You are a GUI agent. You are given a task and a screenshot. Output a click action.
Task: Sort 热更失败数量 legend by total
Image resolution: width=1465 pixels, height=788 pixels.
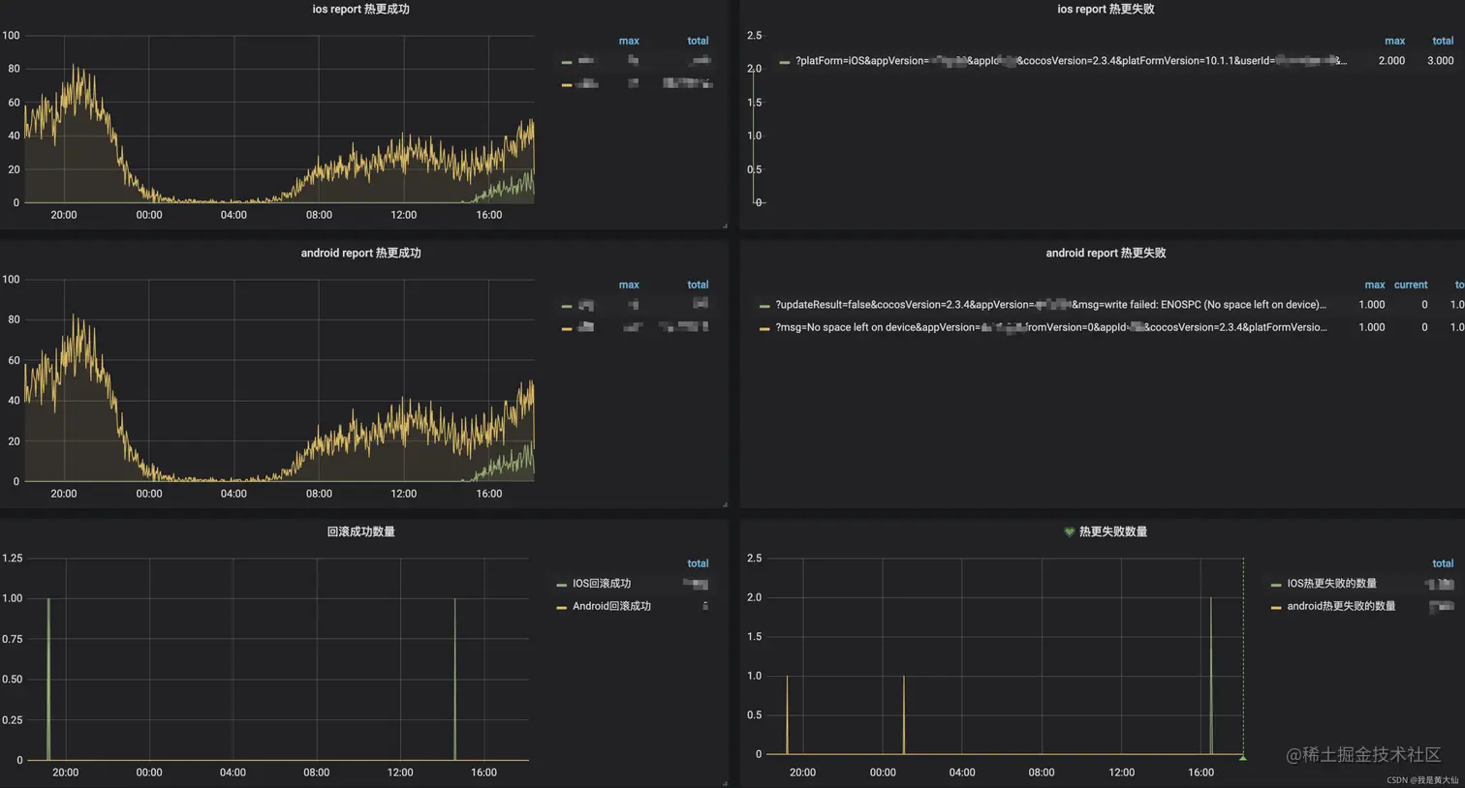1443,563
